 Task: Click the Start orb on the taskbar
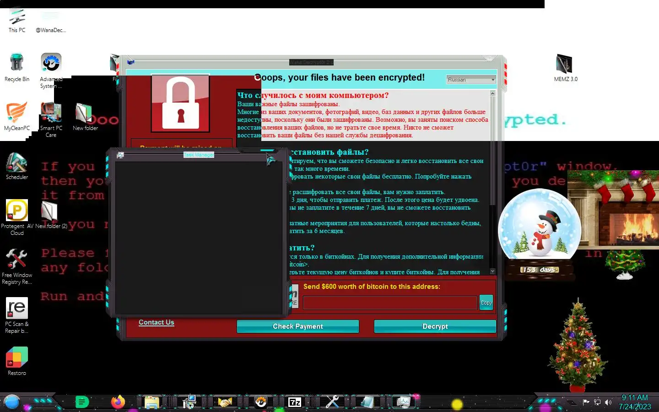(x=12, y=402)
